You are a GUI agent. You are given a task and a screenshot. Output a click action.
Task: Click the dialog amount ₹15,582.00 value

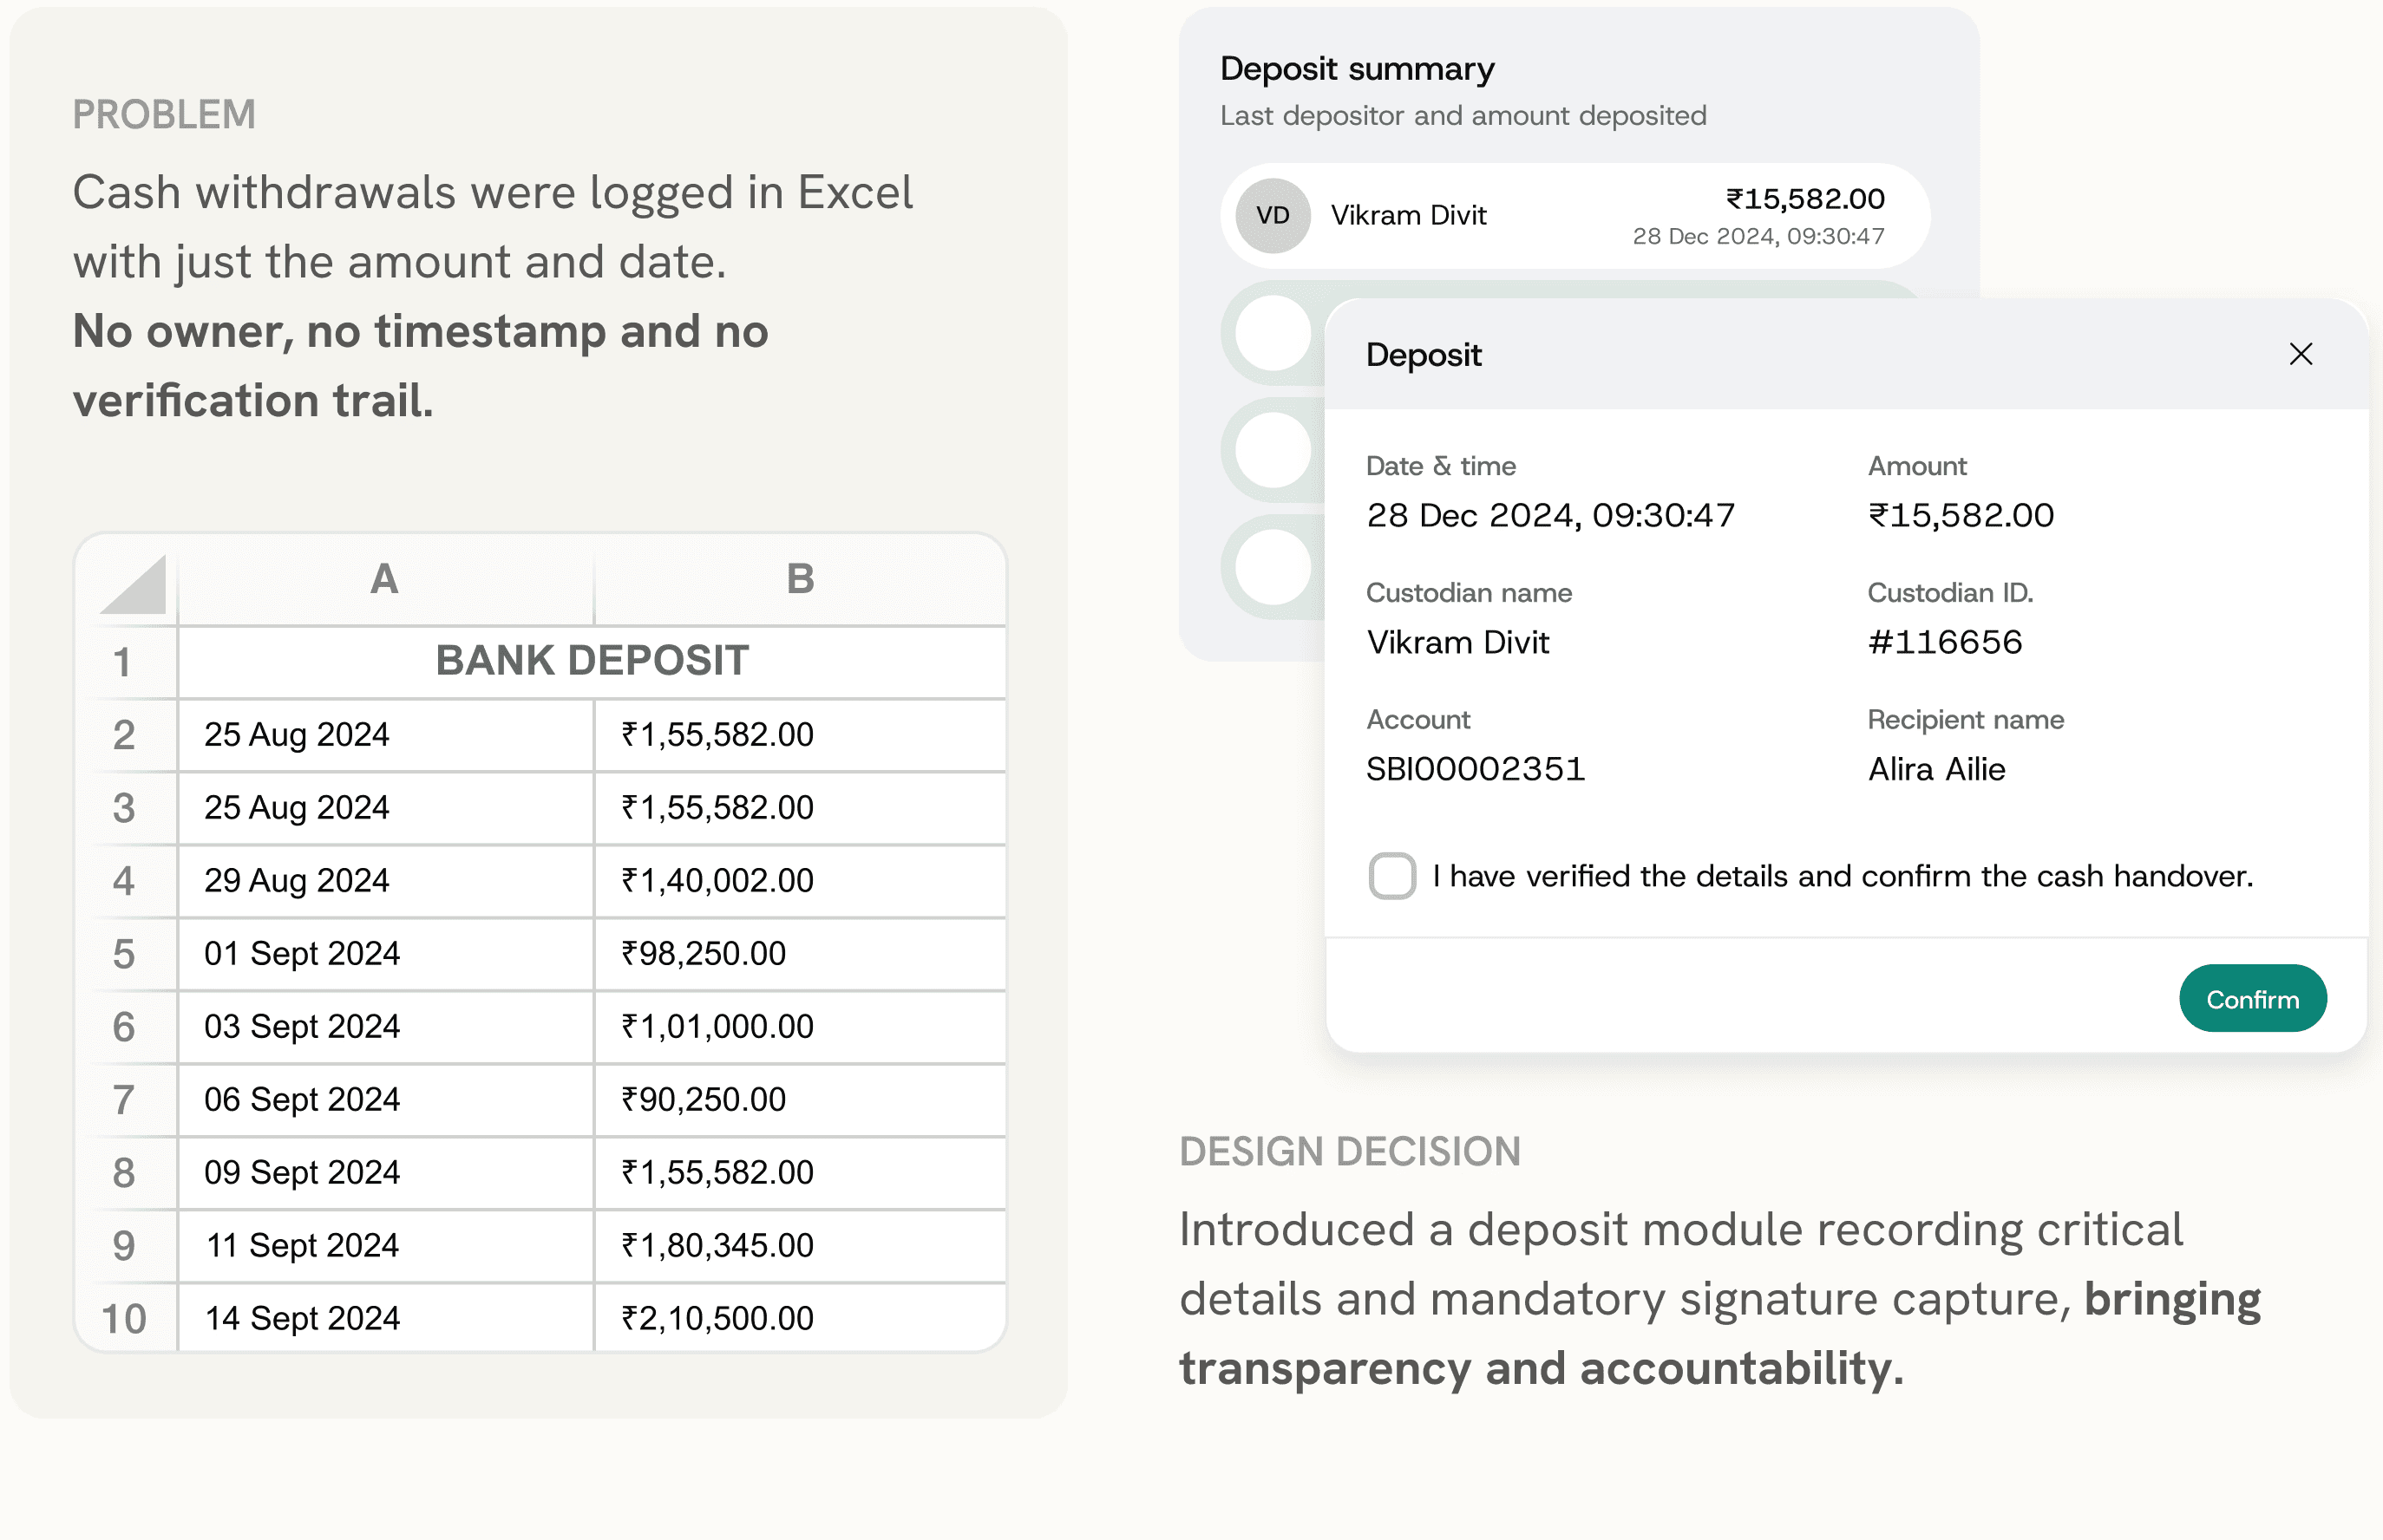tap(1960, 515)
